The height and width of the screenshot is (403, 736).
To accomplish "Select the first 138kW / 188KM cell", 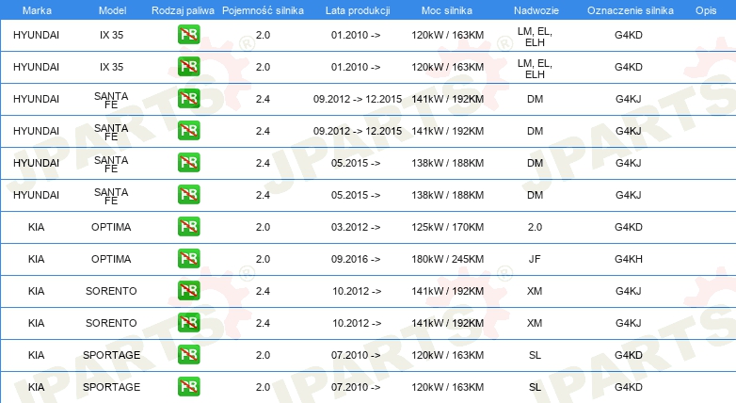I will click(x=447, y=163).
